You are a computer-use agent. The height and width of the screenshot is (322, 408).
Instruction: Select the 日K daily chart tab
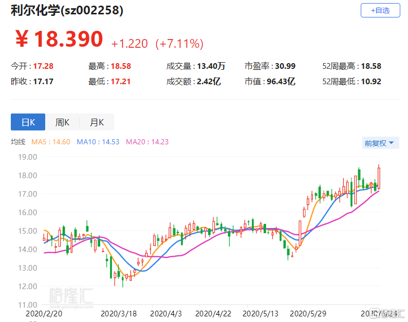[28, 122]
